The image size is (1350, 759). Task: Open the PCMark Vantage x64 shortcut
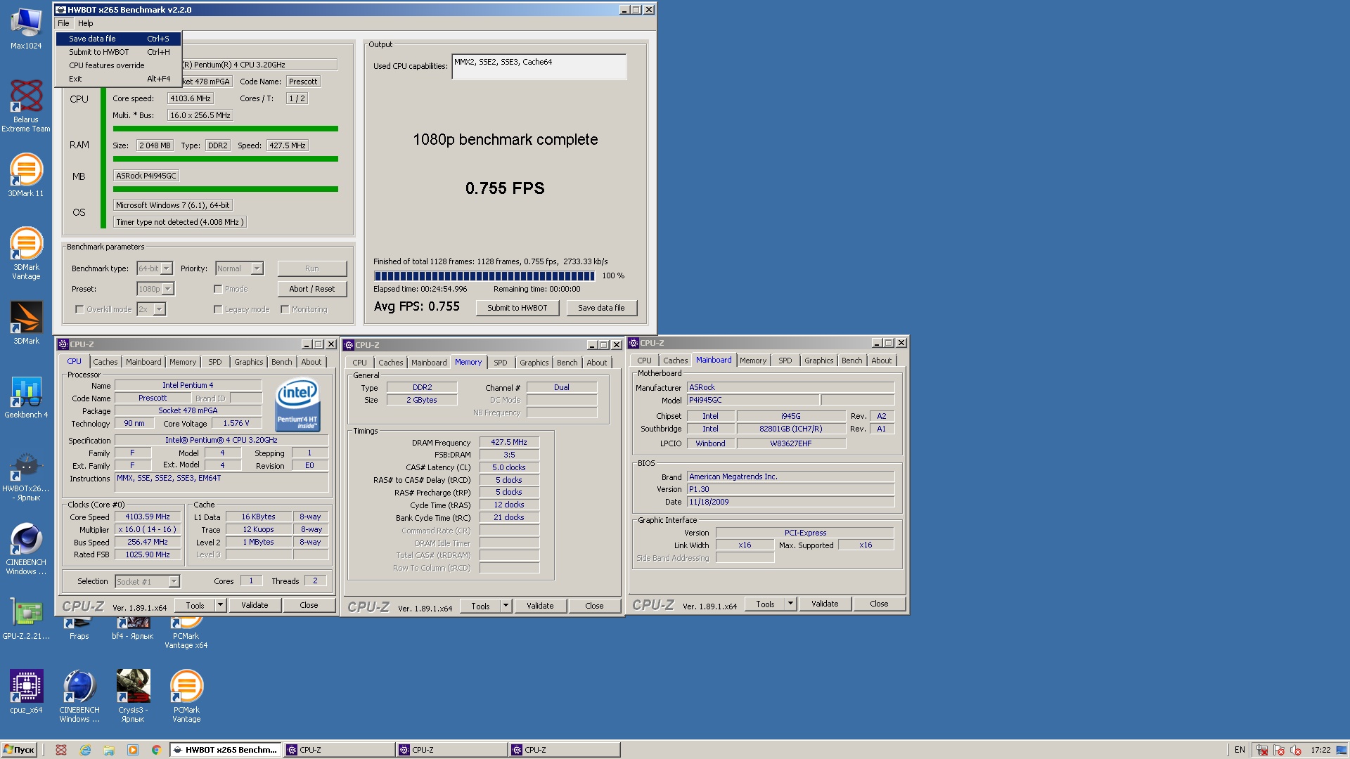coord(186,631)
